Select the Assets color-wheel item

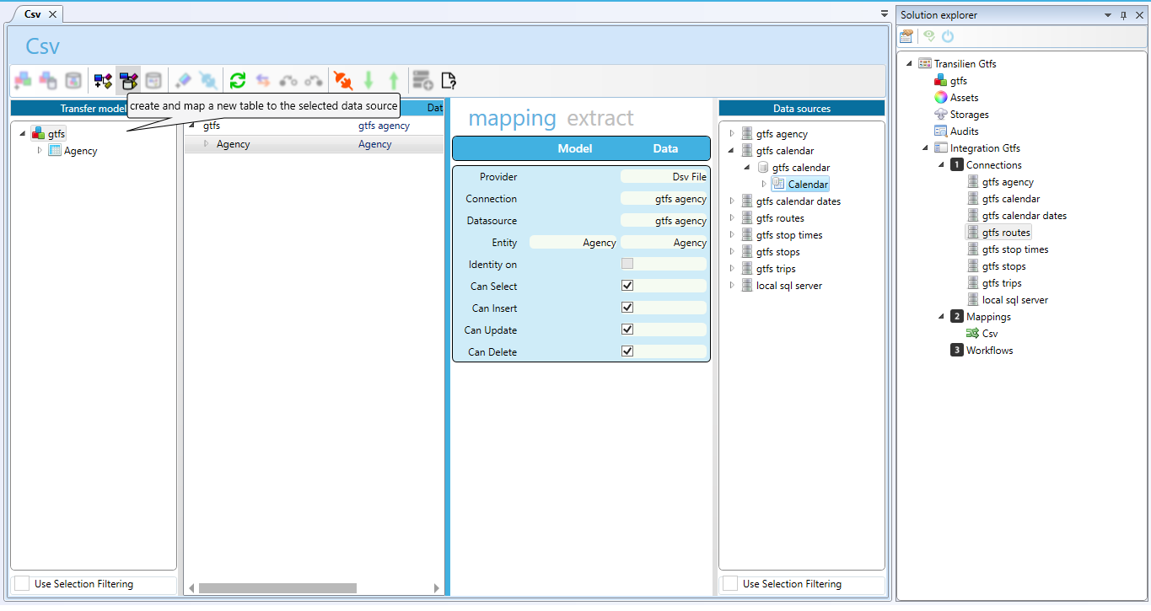(x=955, y=98)
